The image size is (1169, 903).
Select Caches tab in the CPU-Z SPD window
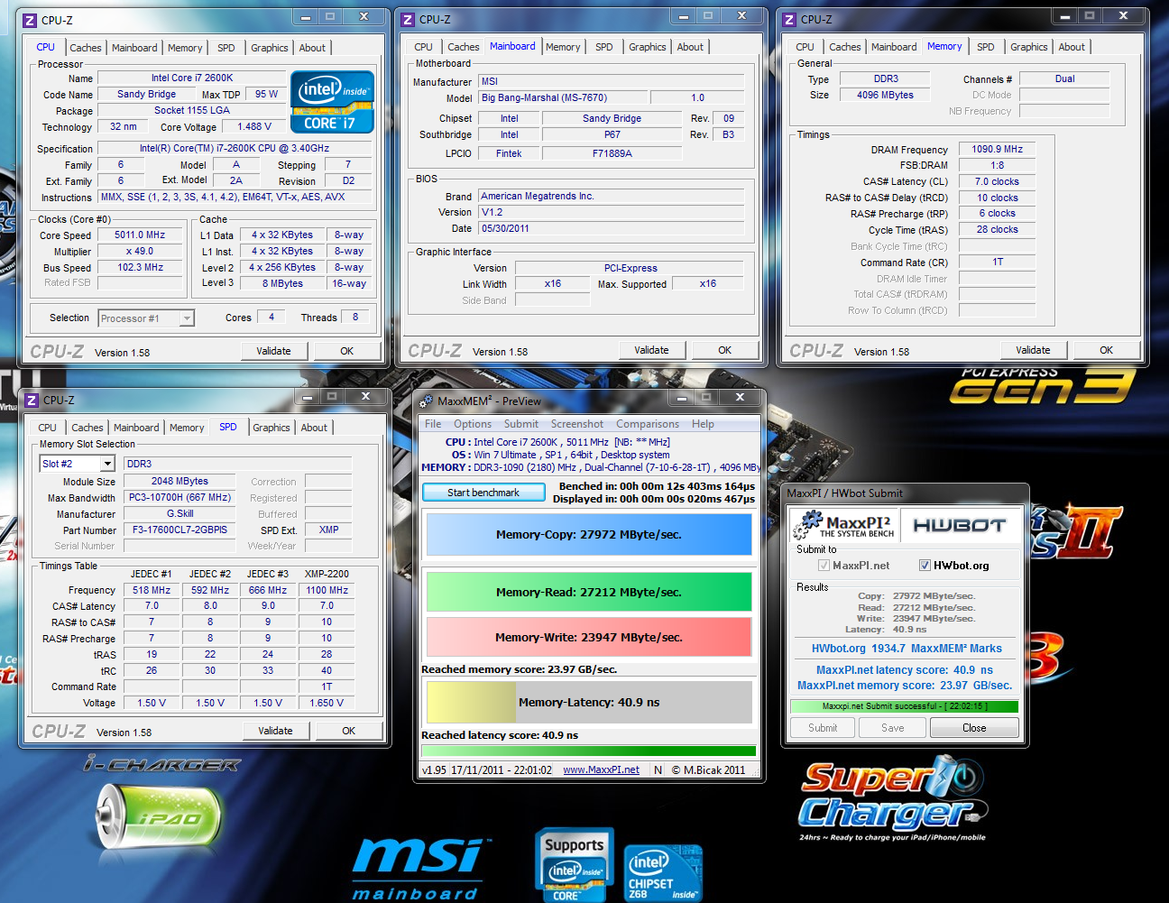coord(87,428)
